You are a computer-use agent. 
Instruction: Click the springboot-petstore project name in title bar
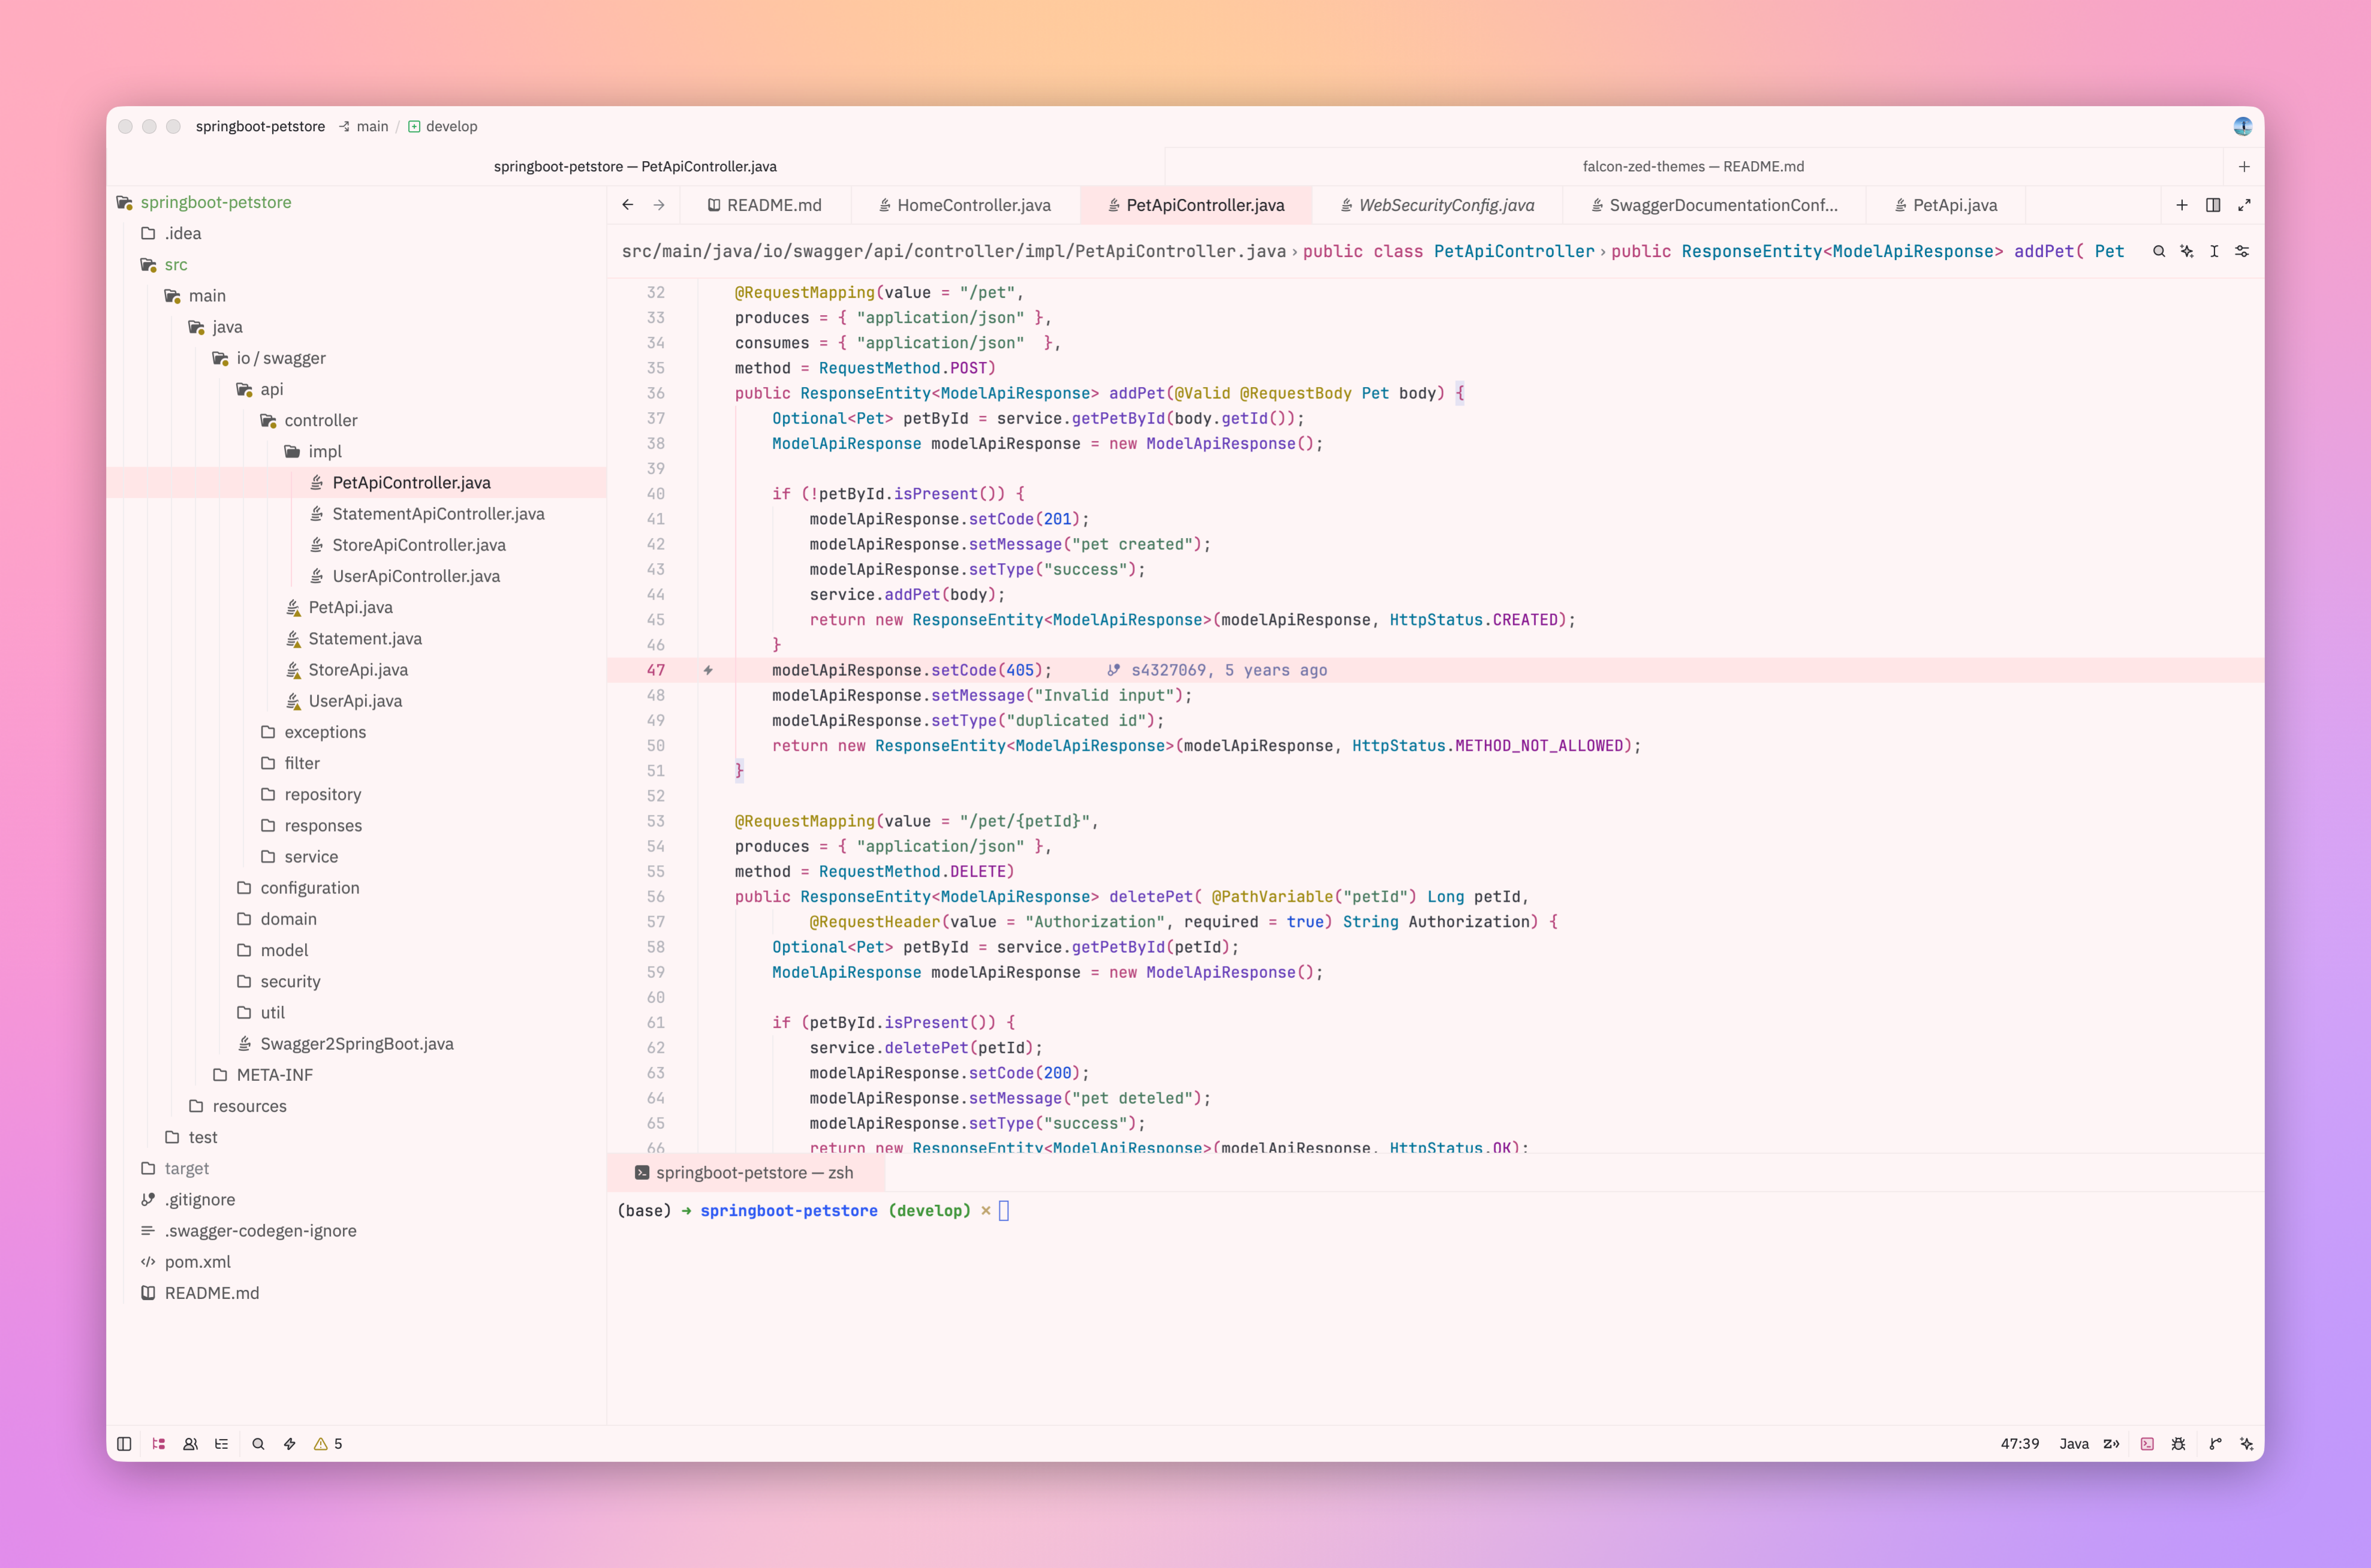[x=260, y=126]
